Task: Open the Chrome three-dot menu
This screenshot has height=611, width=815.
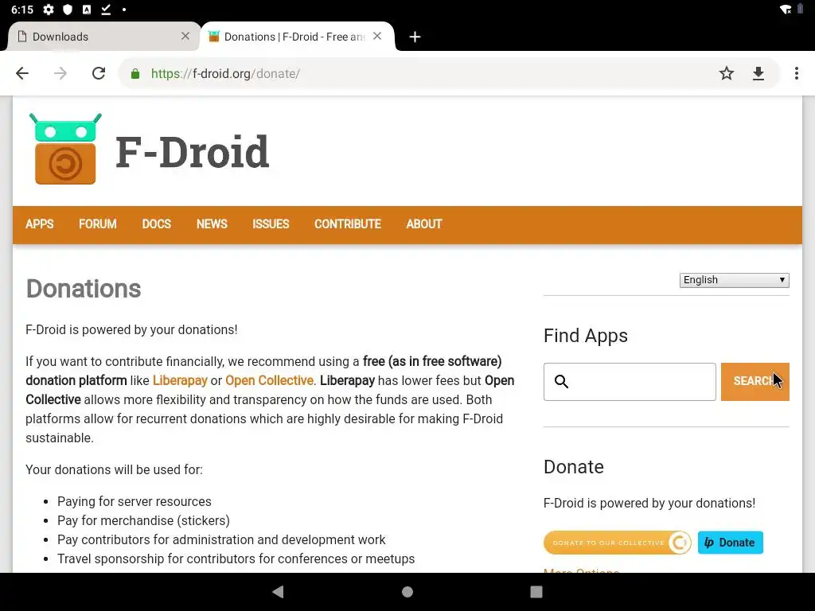Action: [x=796, y=73]
